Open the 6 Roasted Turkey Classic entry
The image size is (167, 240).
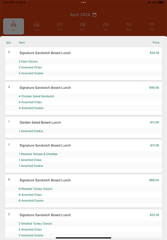[36, 189]
